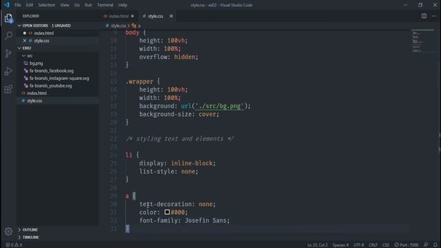Click the './src/bg.png' url link in the code

tap(219, 106)
